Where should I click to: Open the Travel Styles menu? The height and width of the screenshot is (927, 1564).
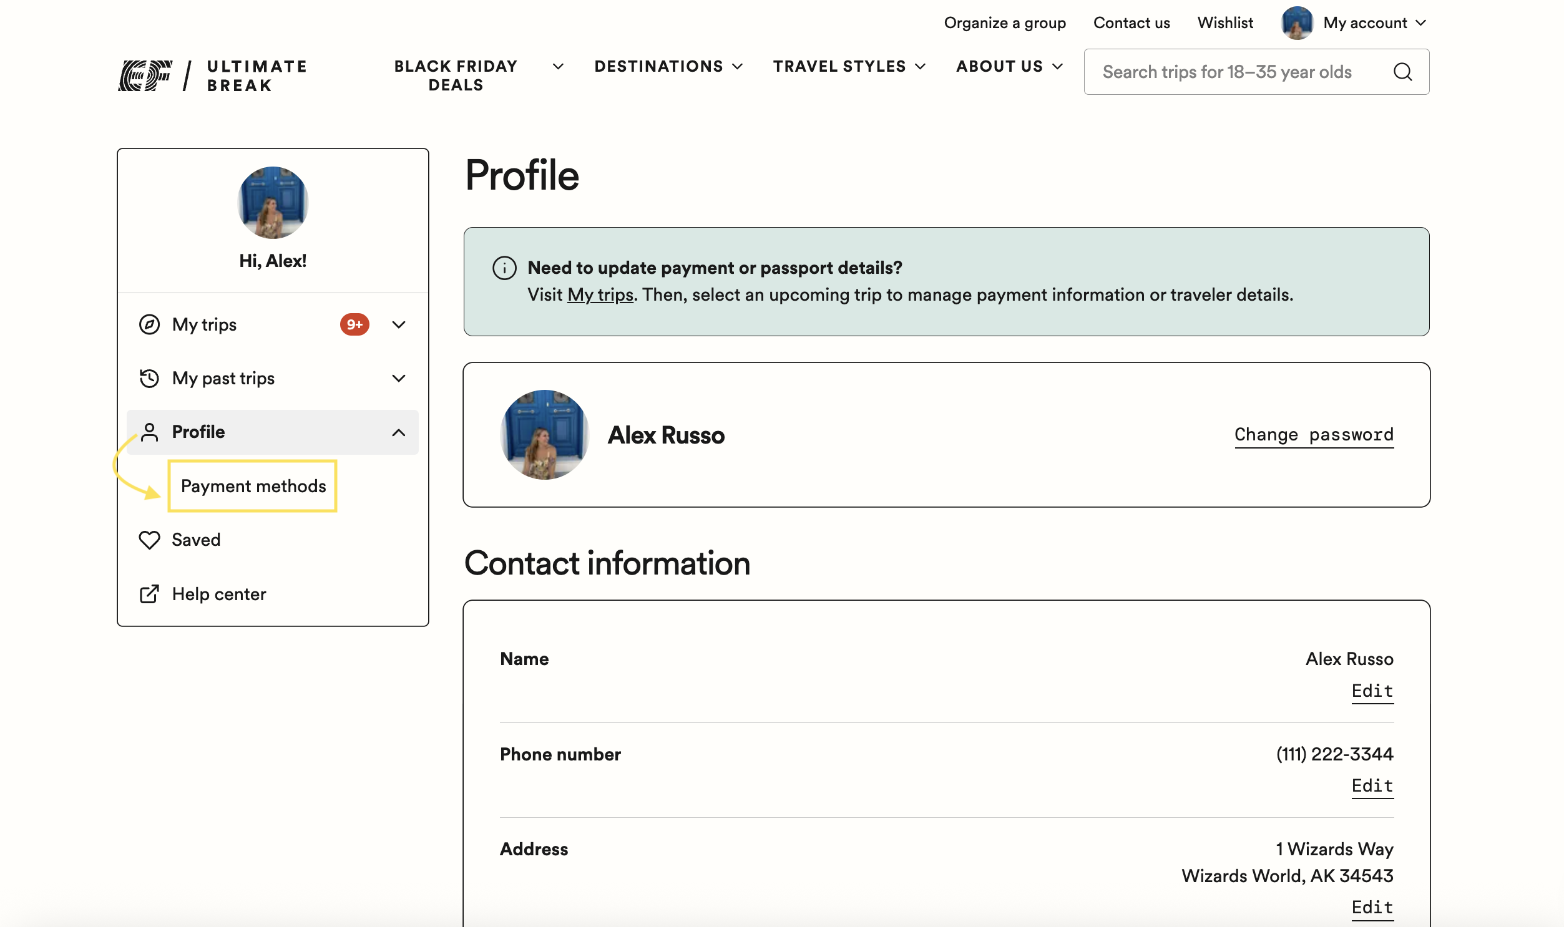point(849,66)
